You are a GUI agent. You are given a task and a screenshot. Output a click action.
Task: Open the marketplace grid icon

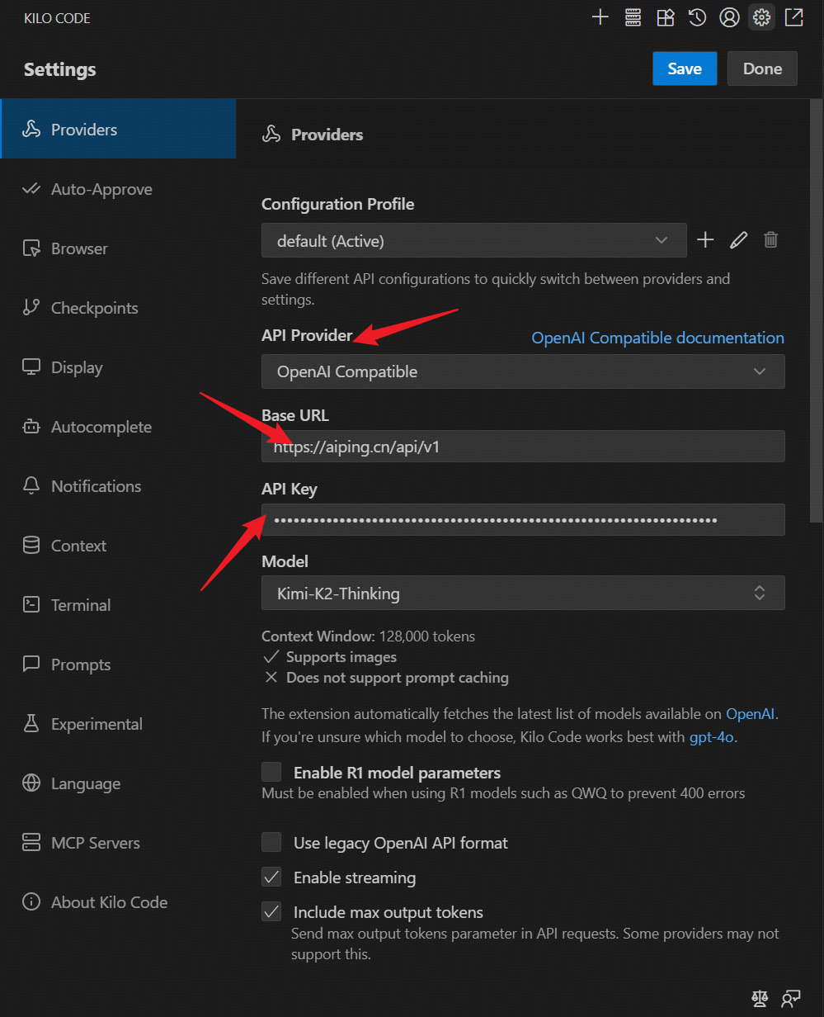[x=666, y=17]
